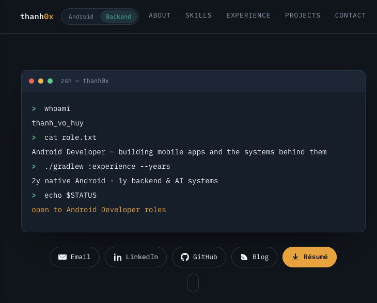
Task: Click the scroll-down mouse indicator
Action: coord(193,283)
